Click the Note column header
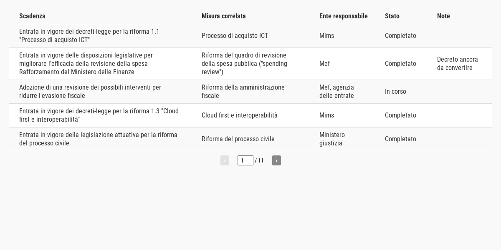501x250 pixels. point(443,16)
